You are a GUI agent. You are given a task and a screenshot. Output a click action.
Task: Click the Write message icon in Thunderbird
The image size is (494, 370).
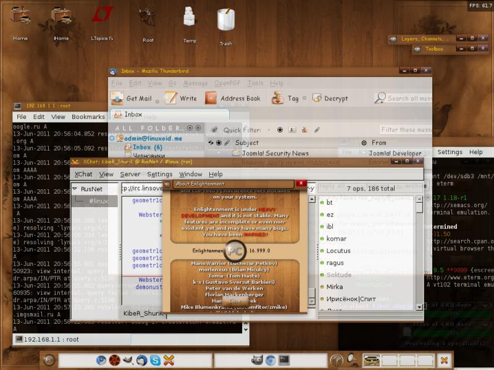(171, 98)
